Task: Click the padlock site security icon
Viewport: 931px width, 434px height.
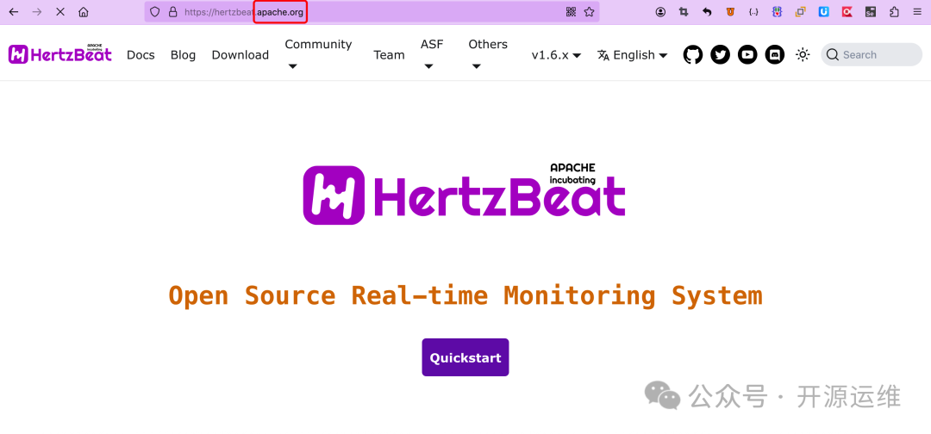Action: [x=172, y=12]
